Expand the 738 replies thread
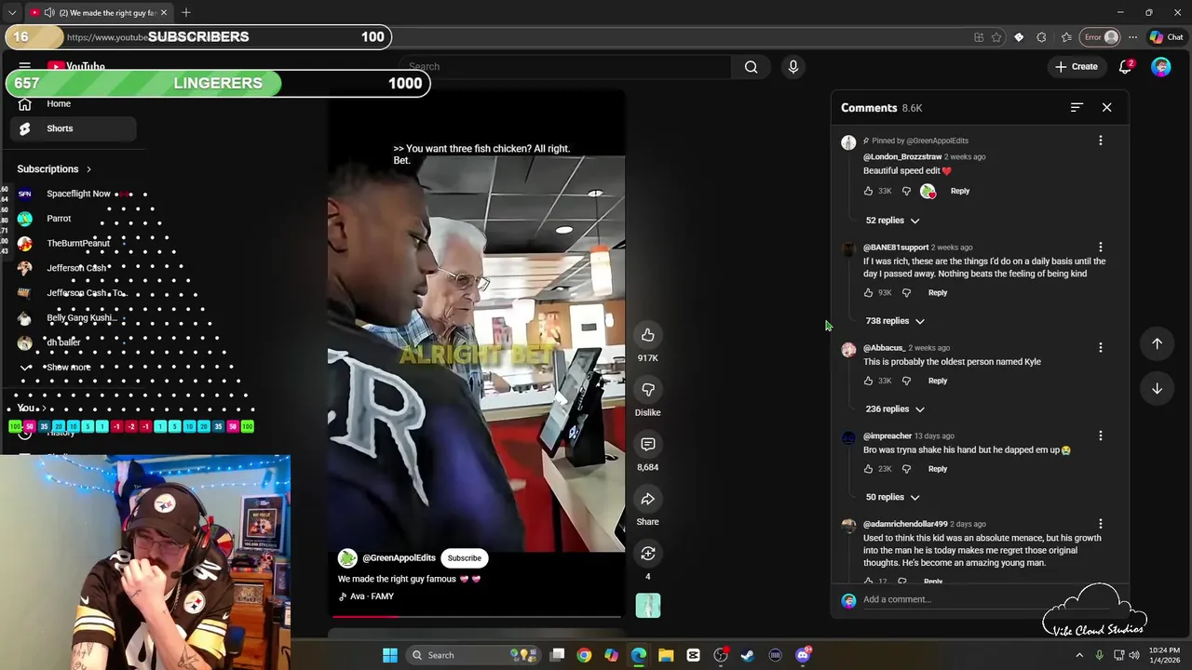 click(894, 321)
